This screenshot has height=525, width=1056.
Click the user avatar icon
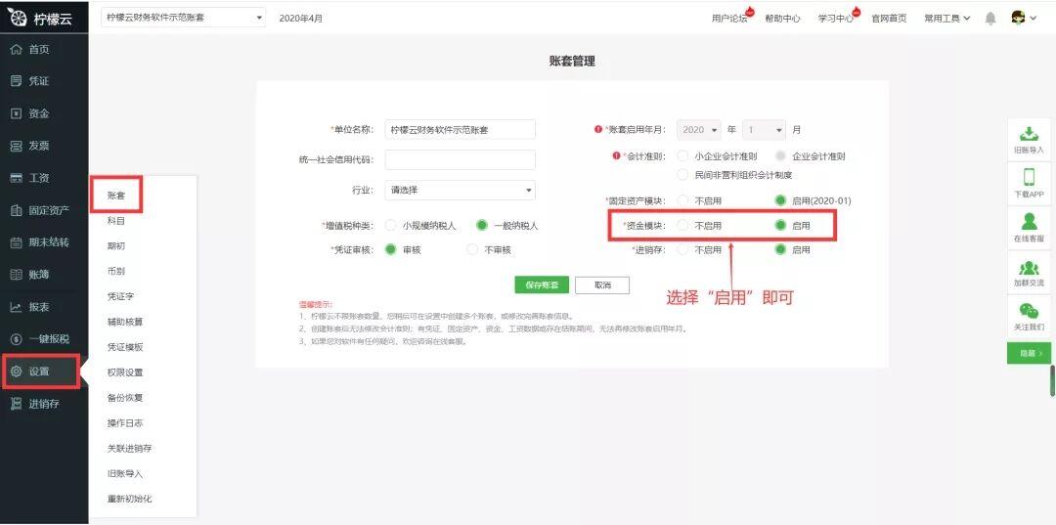point(1018,19)
